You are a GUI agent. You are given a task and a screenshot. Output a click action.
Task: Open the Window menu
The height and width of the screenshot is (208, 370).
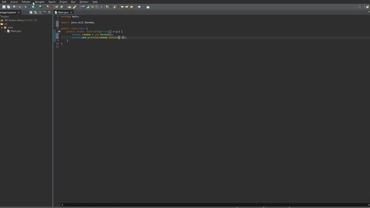[x=84, y=2]
